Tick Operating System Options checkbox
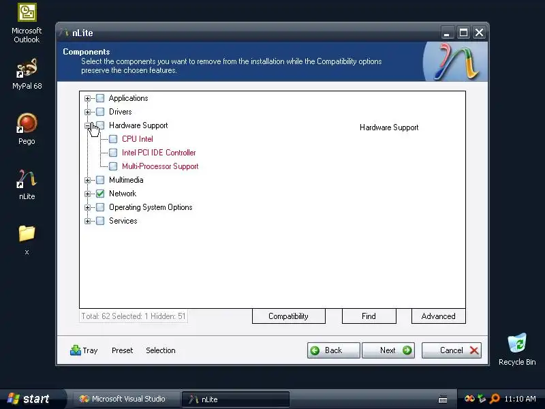The width and height of the screenshot is (545, 409). point(100,207)
